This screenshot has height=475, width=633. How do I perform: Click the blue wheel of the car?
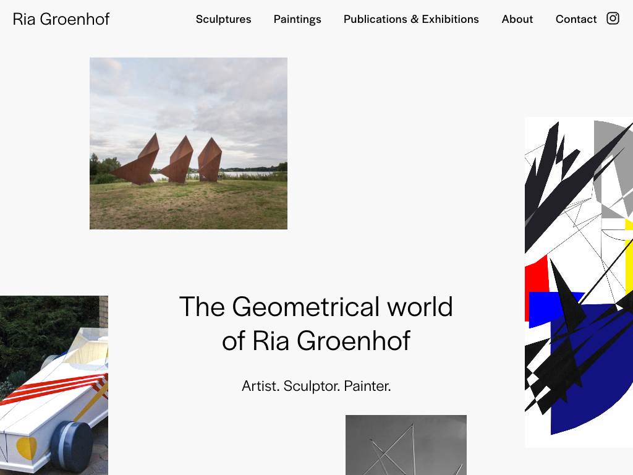(x=73, y=447)
